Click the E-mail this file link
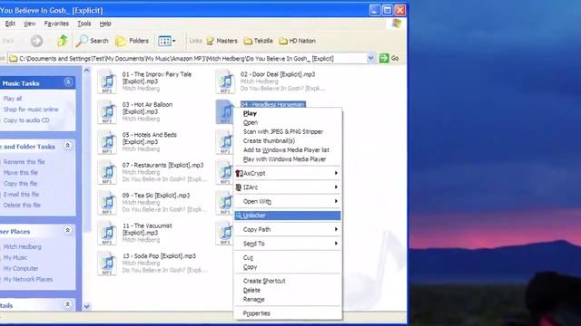Viewport: 581px width, 326px height. click(21, 194)
